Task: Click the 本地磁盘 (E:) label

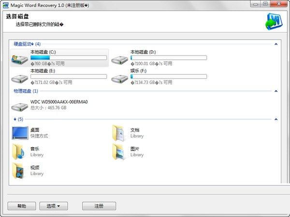Action: pos(43,71)
